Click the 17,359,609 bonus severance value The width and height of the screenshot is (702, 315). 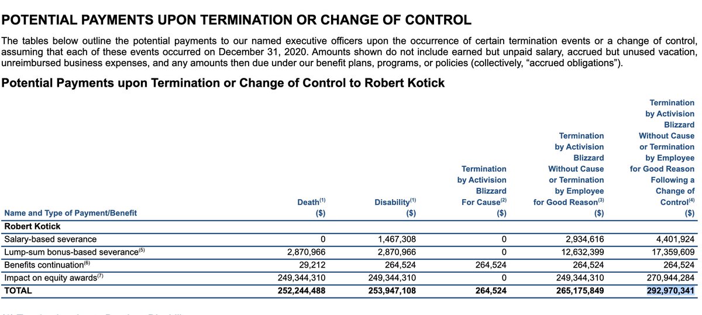(672, 252)
